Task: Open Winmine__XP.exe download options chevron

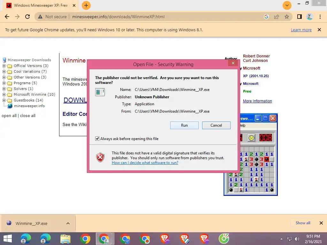Action: click(68, 223)
